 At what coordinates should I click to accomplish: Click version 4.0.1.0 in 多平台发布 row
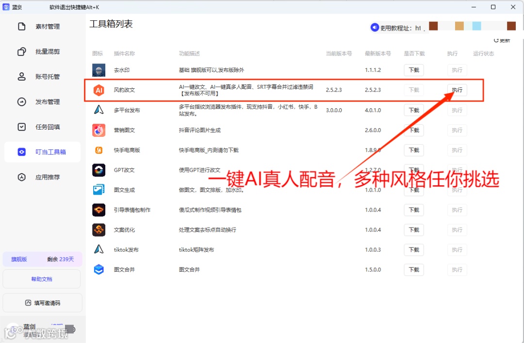373,110
